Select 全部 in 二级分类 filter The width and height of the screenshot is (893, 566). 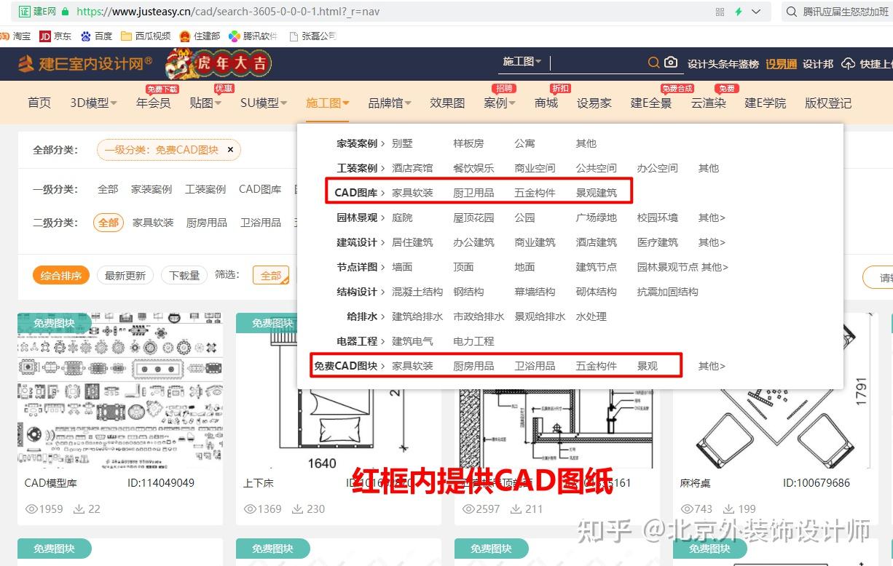tap(109, 223)
